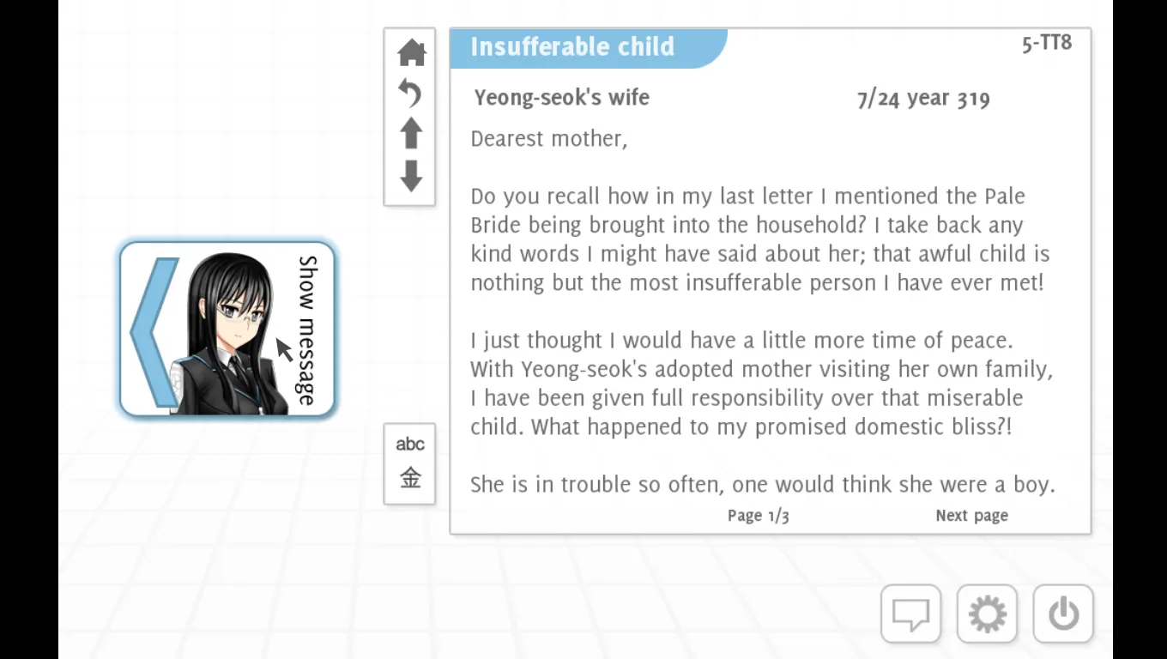
Task: Collapse panel with the blue left chevron
Action: point(153,330)
